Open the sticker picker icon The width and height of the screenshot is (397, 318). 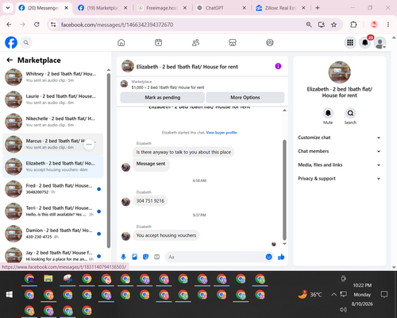coord(145,257)
